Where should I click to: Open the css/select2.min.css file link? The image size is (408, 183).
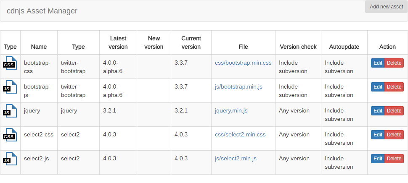240,135
